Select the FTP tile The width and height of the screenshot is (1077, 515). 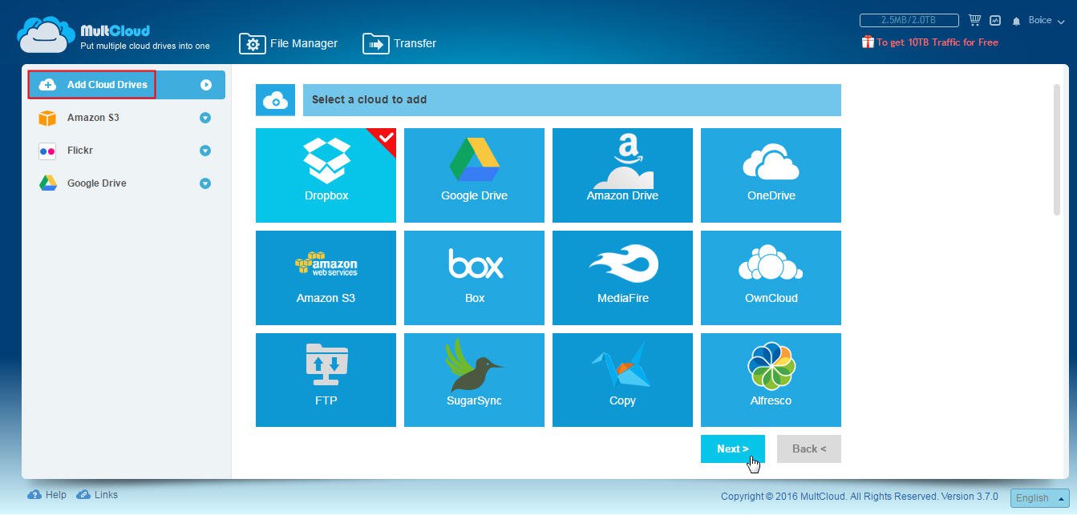pos(326,380)
